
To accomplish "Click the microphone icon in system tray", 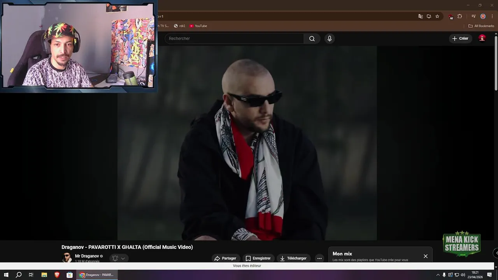I will [444, 275].
